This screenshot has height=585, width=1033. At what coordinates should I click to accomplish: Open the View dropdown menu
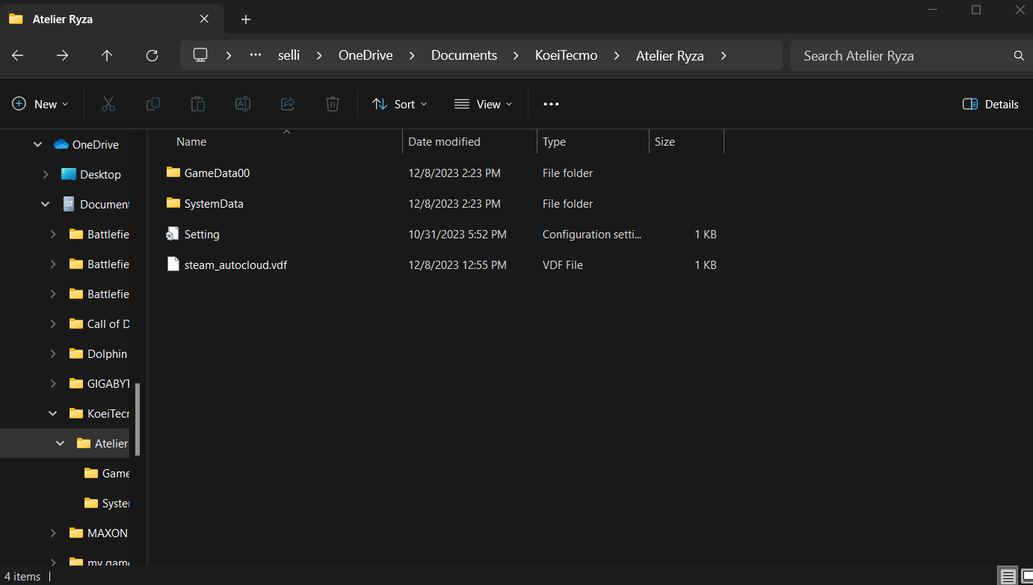[x=484, y=104]
